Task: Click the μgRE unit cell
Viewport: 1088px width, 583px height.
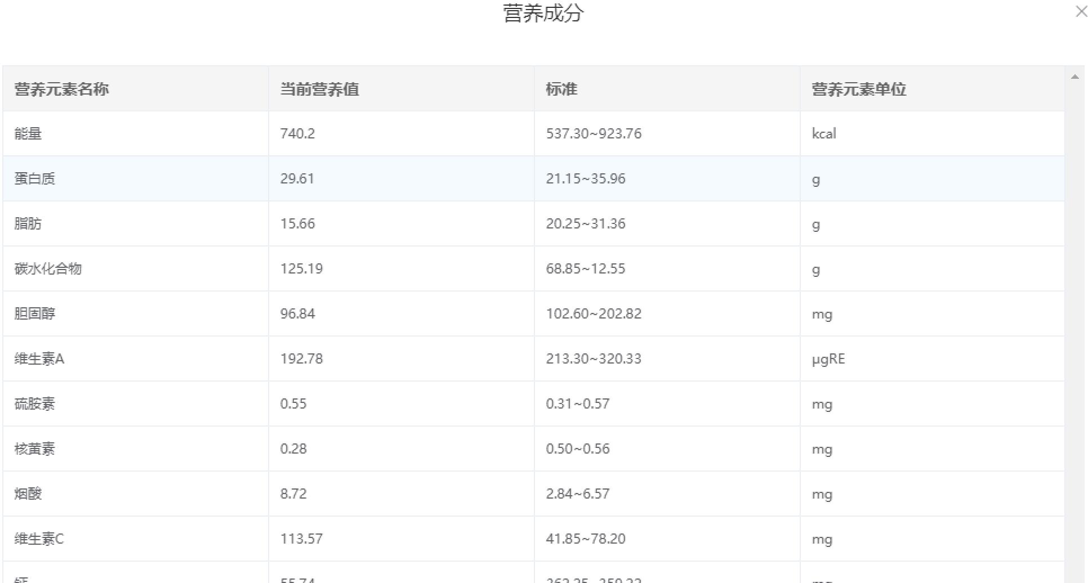Action: point(828,359)
